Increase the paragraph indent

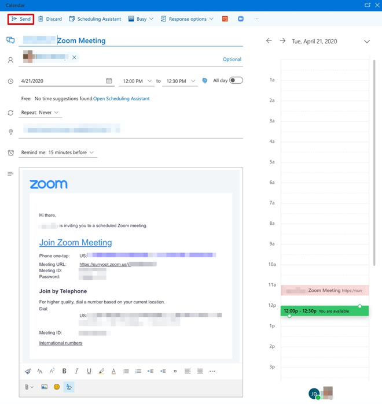point(163,371)
